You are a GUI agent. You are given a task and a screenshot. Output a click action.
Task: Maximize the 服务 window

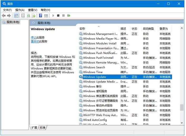point(168,4)
